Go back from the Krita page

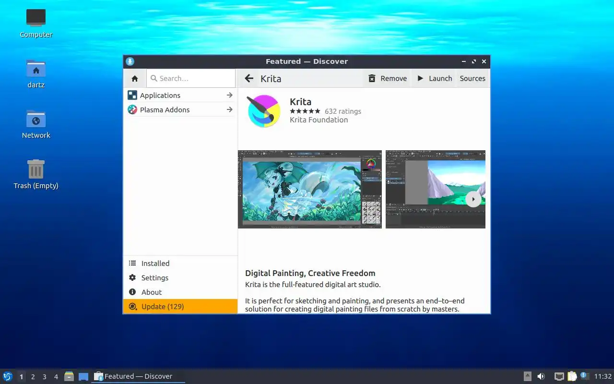point(249,78)
